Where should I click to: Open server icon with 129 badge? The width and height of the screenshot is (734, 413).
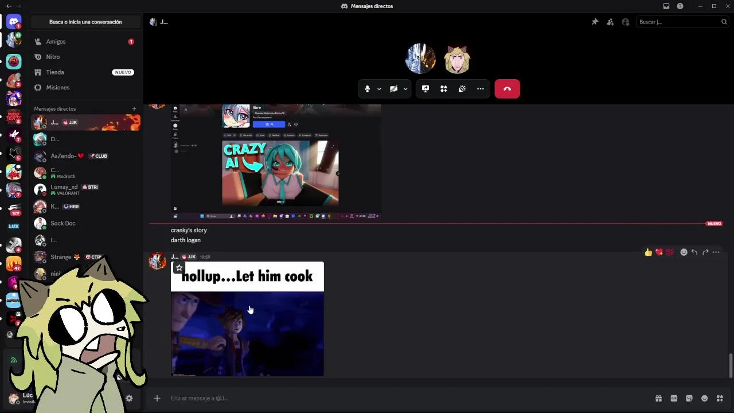14,209
